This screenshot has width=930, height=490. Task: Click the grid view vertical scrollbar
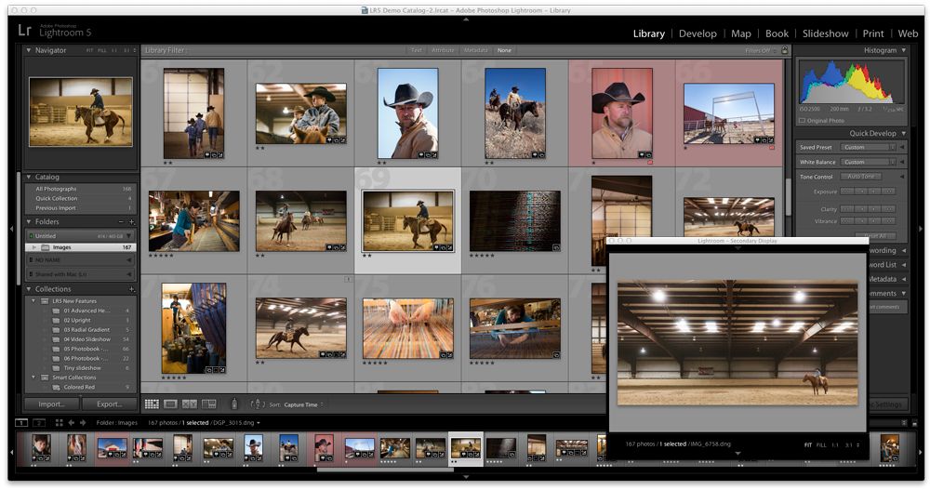790,195
